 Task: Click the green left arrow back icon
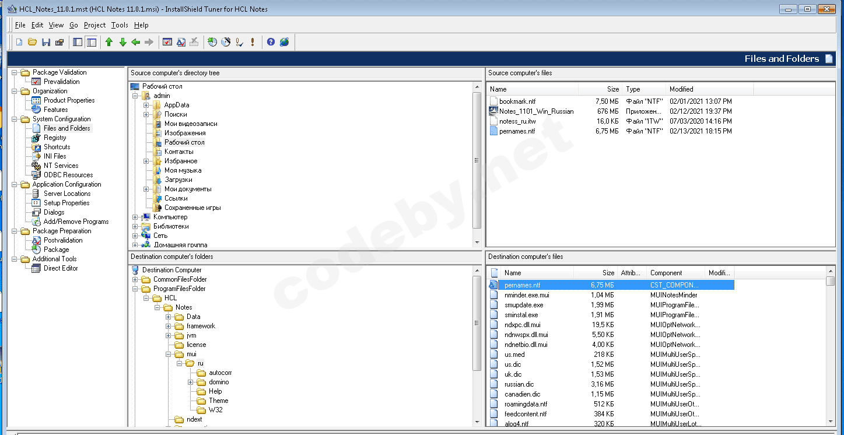pyautogui.click(x=136, y=42)
